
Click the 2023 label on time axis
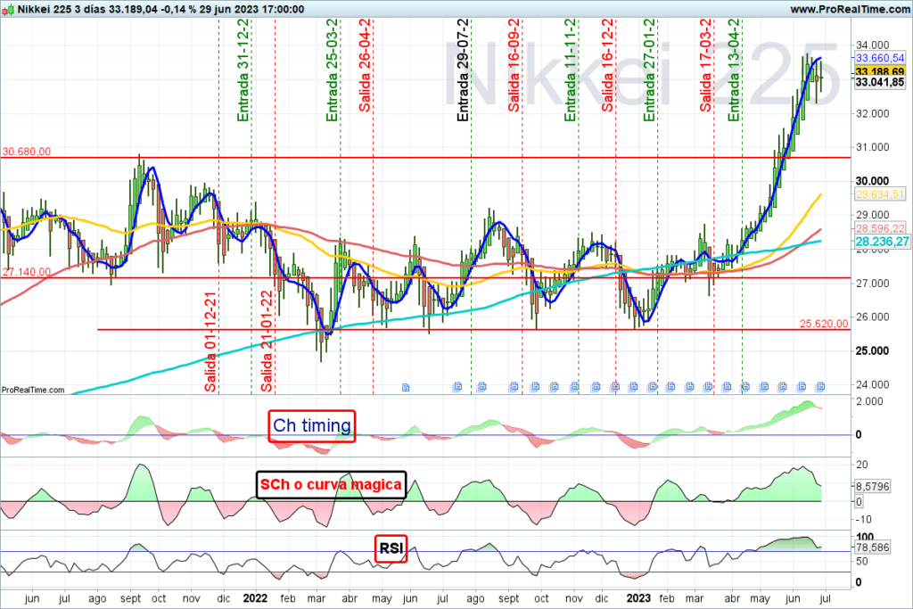[638, 598]
